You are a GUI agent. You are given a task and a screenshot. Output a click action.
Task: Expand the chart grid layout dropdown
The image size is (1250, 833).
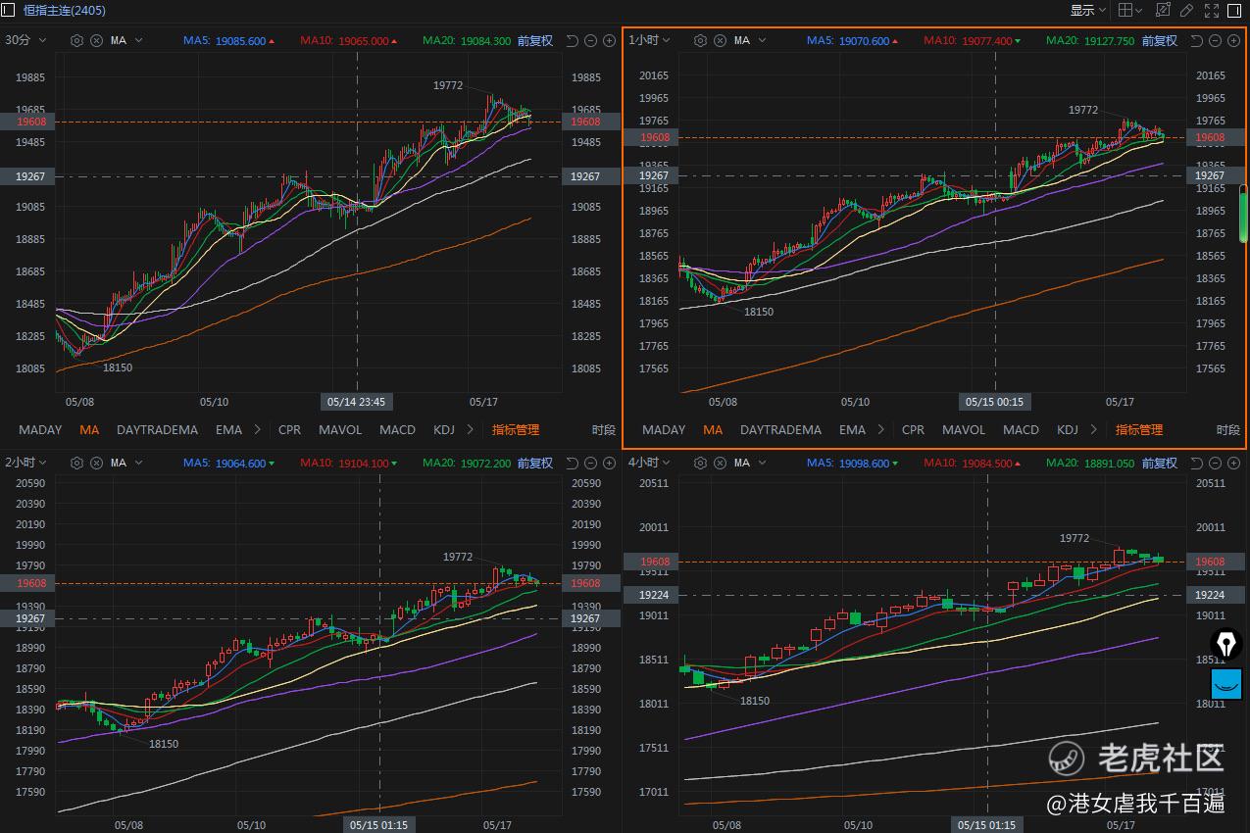(1130, 10)
